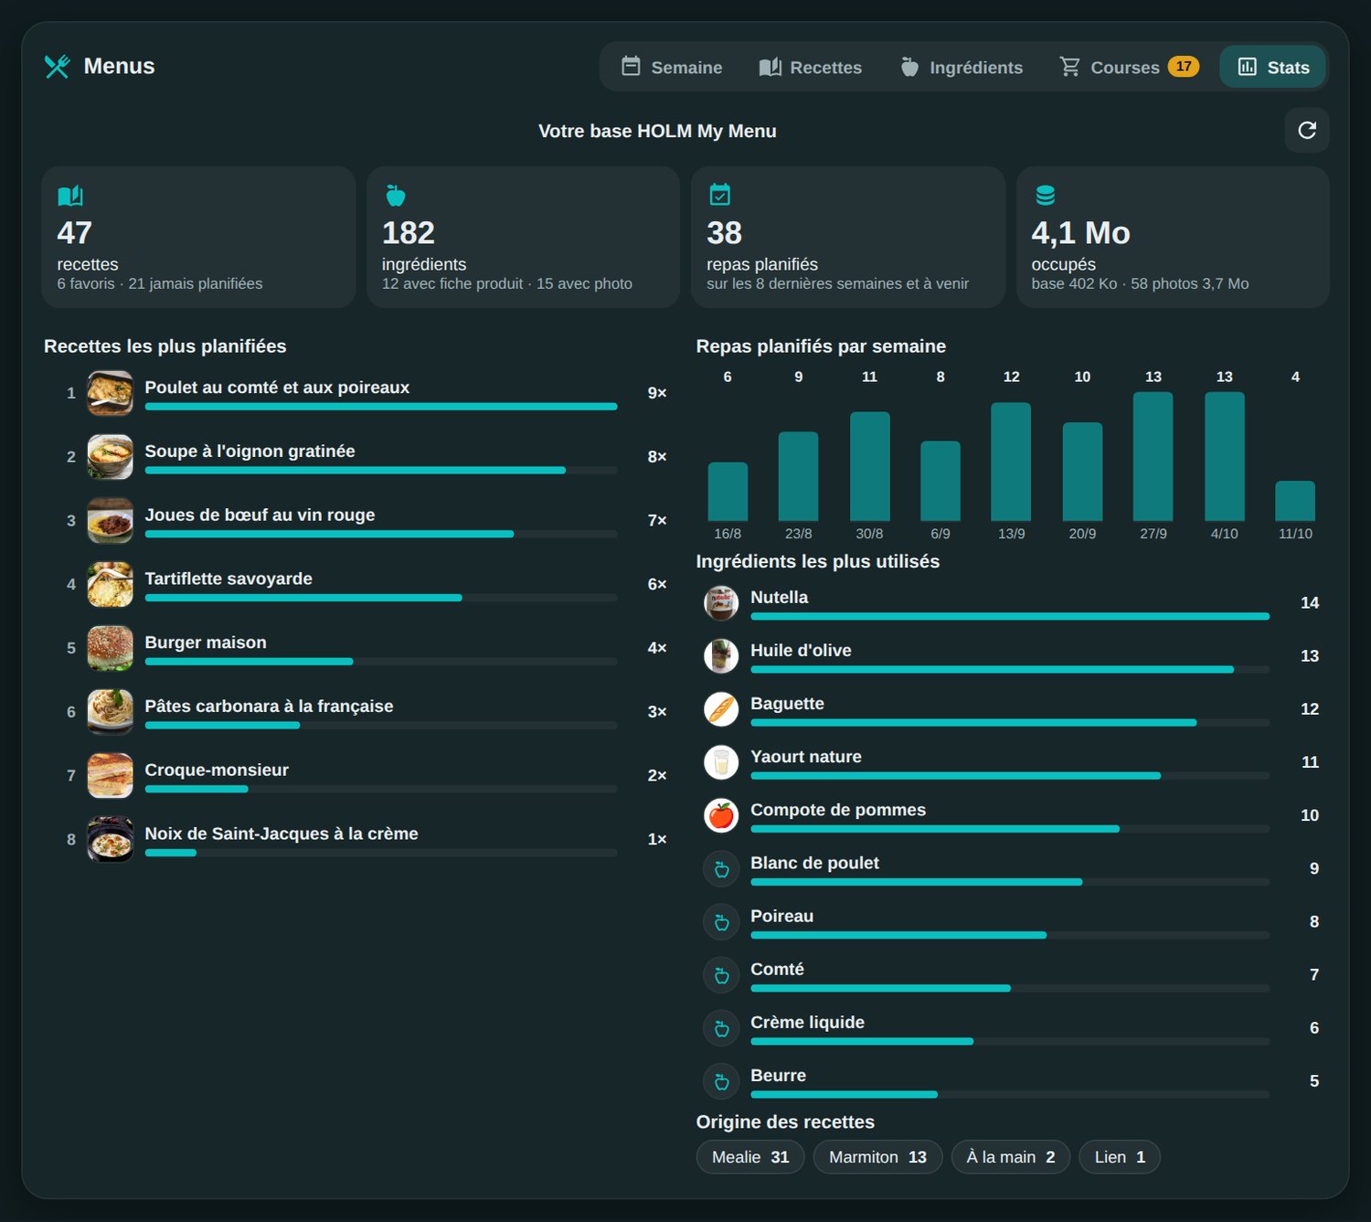Open the Soupe à l'oignon gratinée thumbnail
The height and width of the screenshot is (1222, 1371).
(110, 457)
